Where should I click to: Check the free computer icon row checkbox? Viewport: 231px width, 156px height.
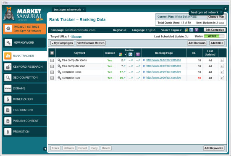point(52,66)
